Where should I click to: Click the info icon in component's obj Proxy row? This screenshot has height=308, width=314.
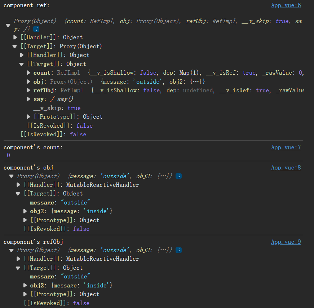pos(179,176)
